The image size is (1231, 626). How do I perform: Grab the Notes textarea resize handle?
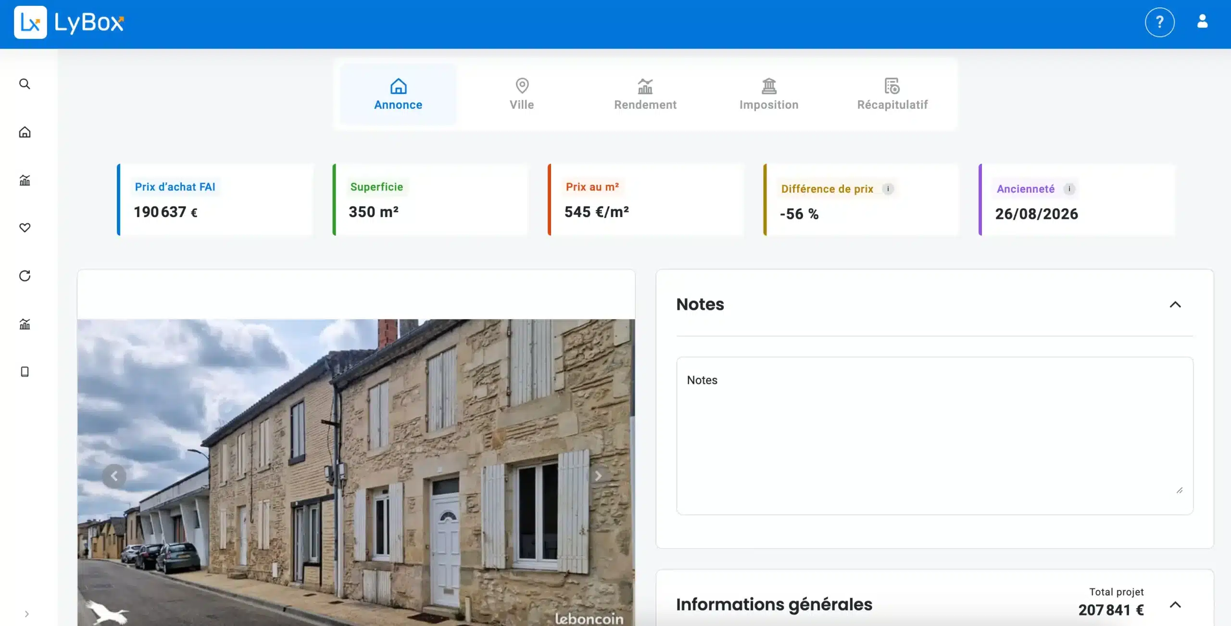click(1179, 490)
